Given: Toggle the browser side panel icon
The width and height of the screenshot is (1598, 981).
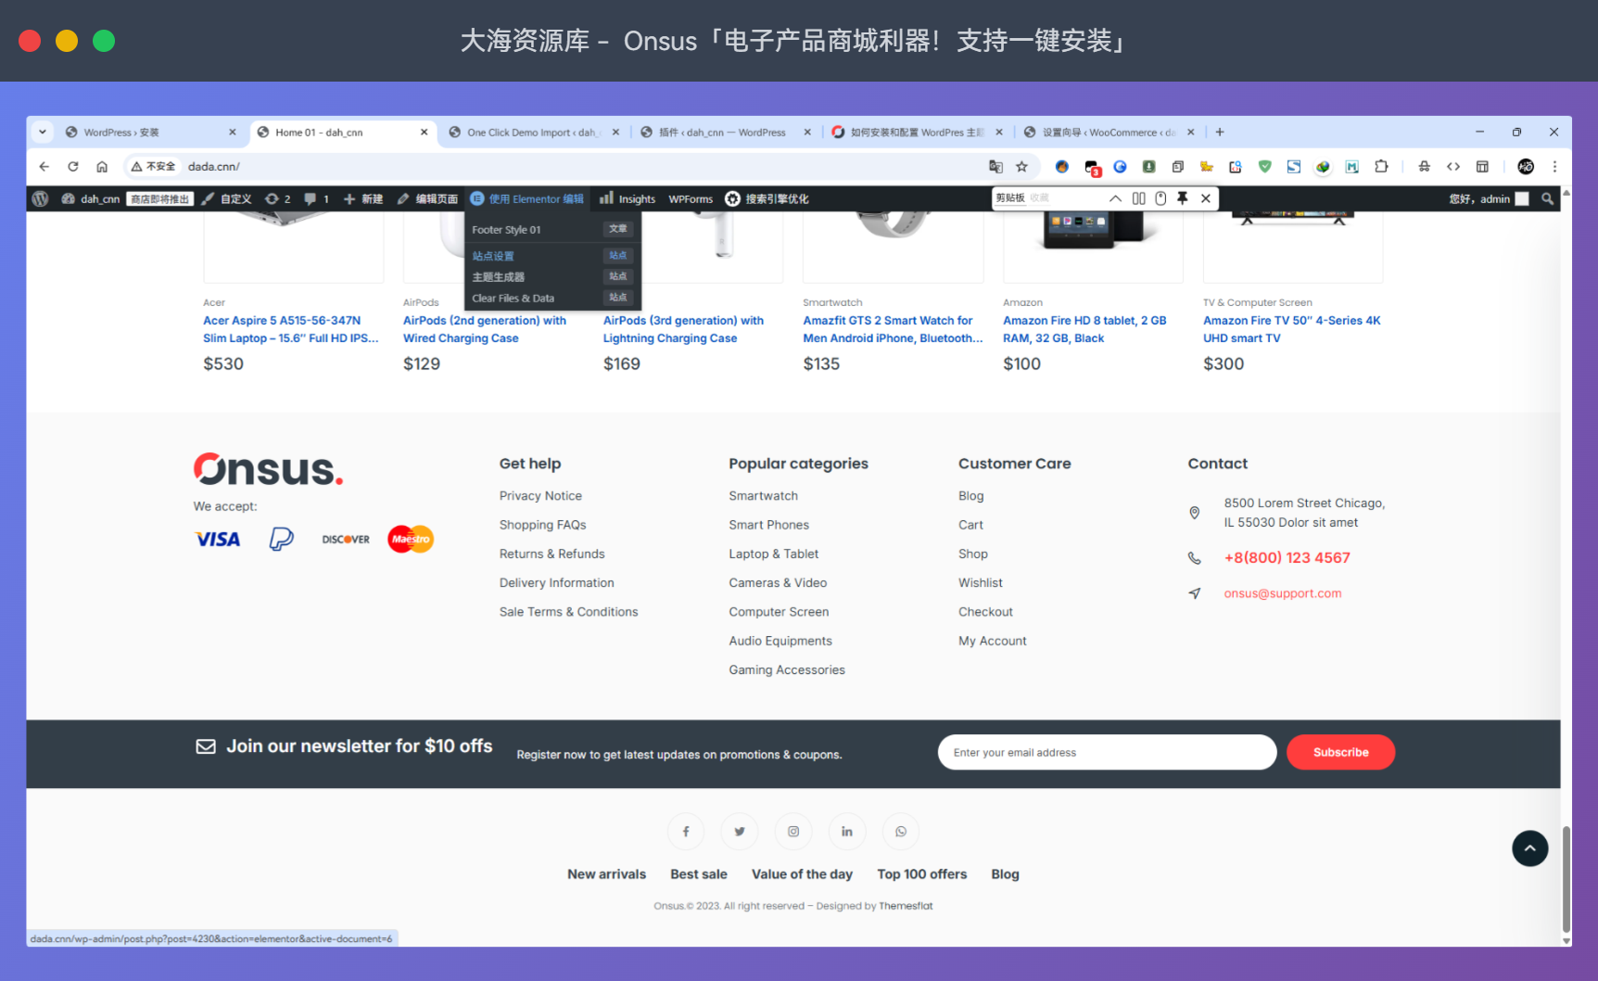Looking at the screenshot, I should coord(1482,167).
